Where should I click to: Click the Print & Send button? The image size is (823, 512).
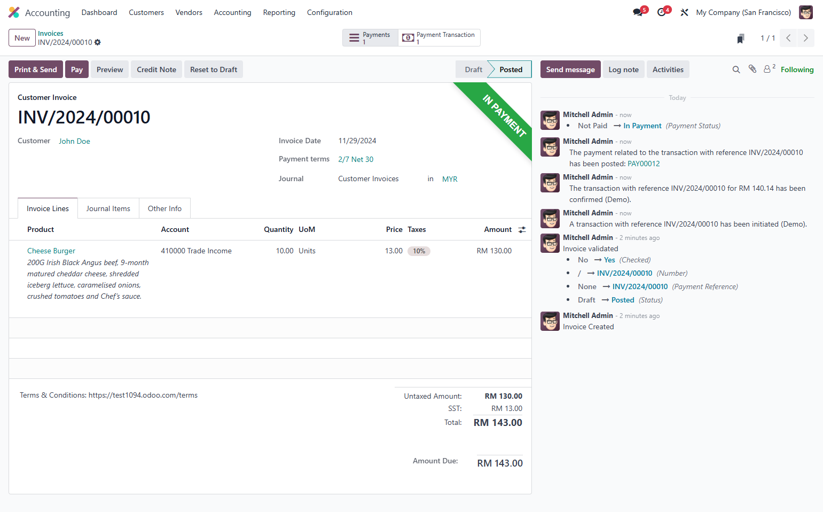(x=36, y=69)
